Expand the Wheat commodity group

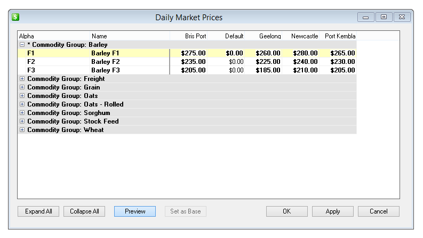[x=22, y=130]
